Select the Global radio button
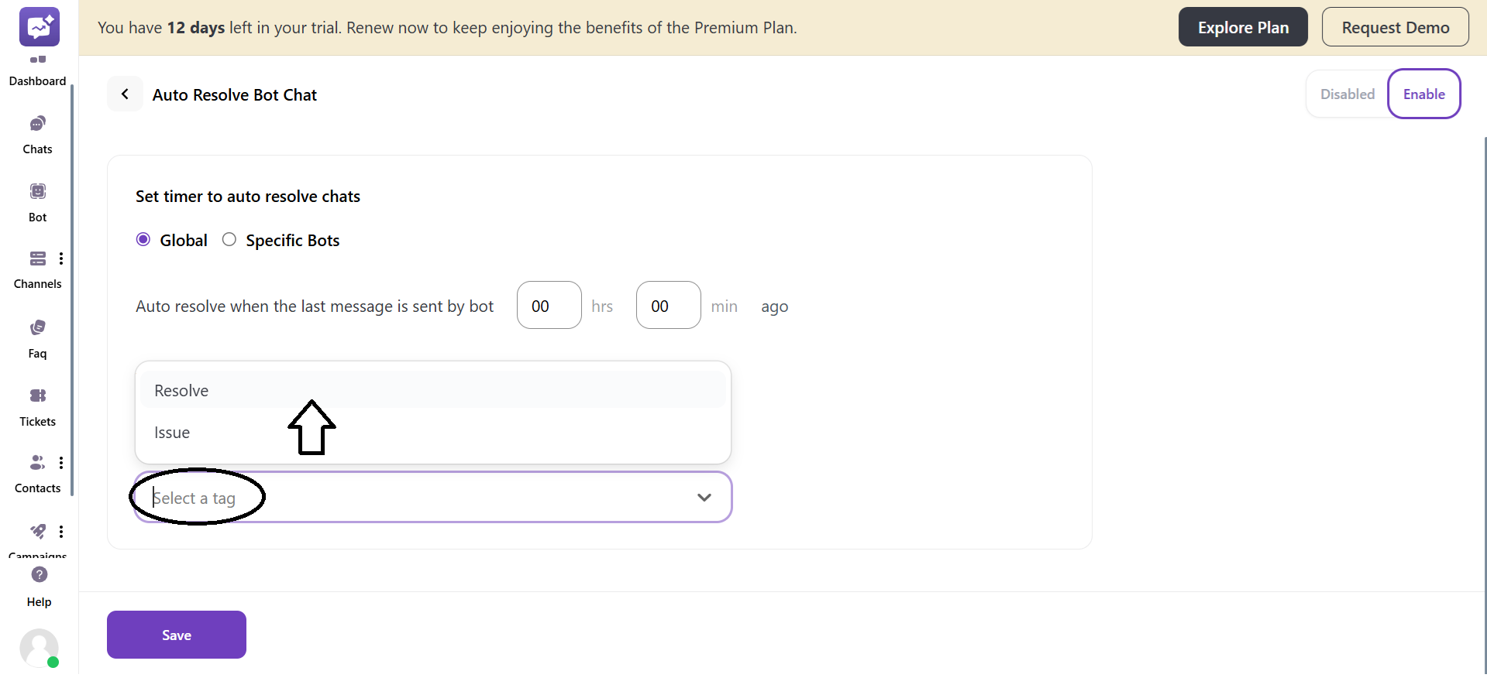This screenshot has width=1487, height=678. pos(143,239)
